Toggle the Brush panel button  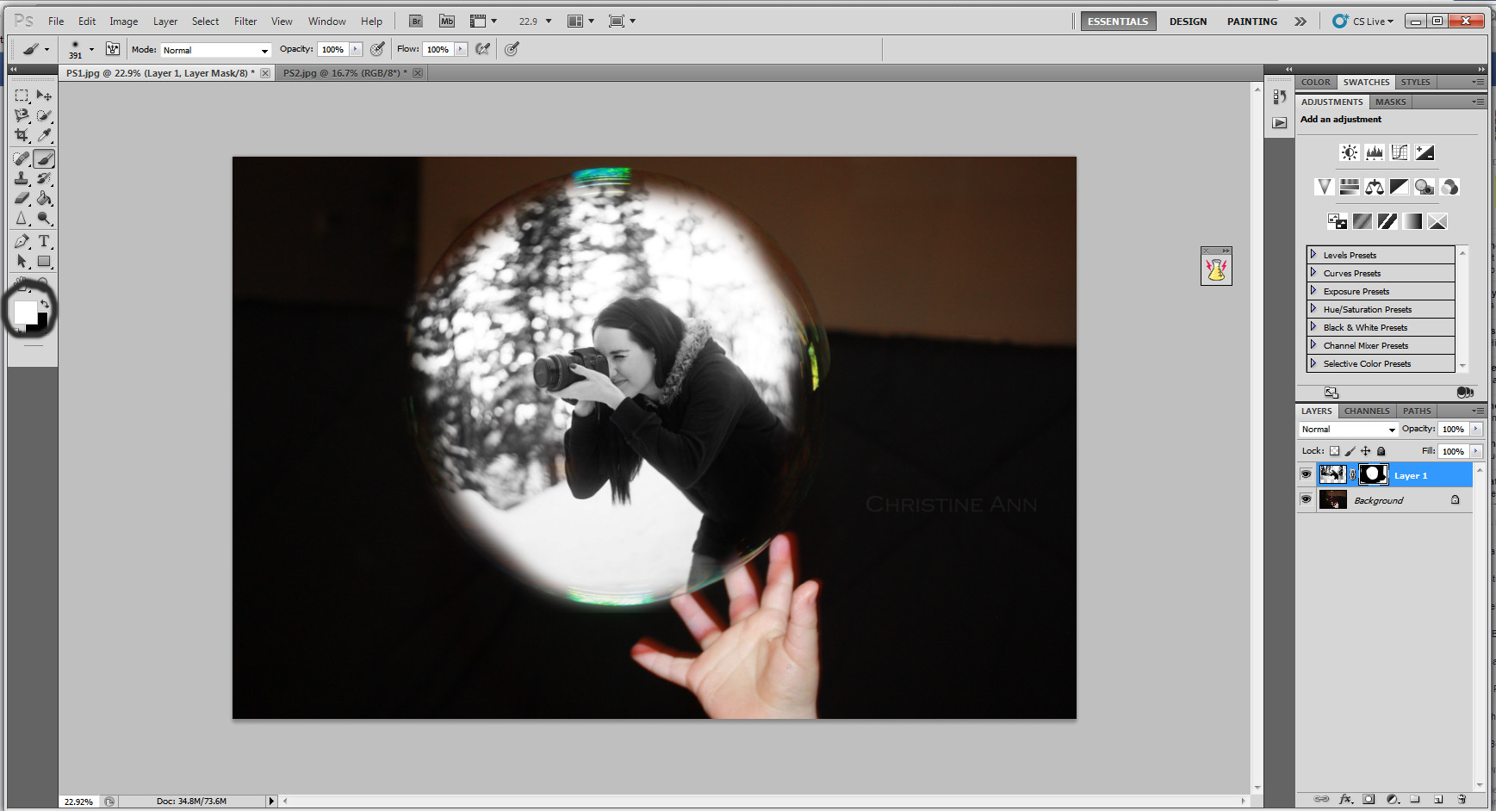113,49
